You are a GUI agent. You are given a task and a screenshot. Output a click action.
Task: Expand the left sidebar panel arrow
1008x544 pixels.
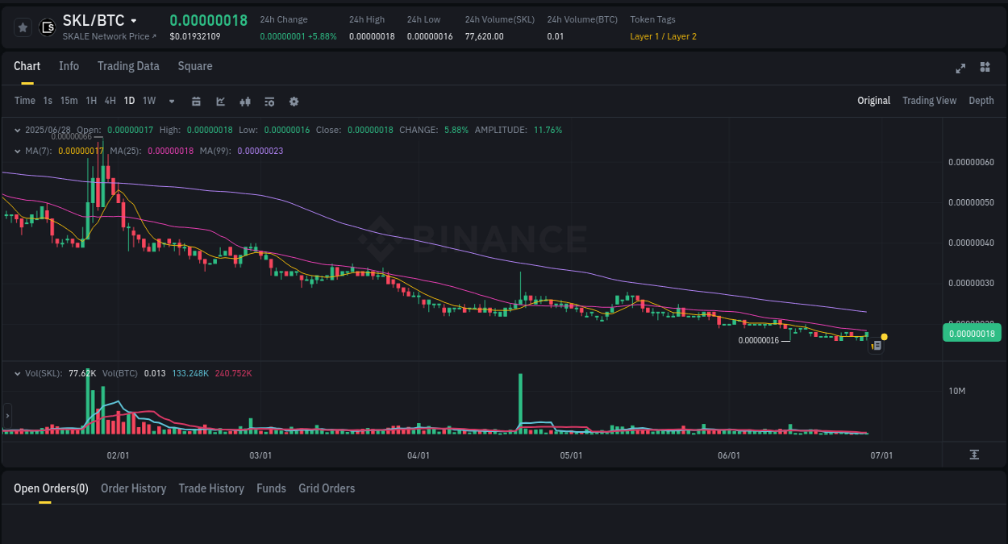(x=6, y=416)
